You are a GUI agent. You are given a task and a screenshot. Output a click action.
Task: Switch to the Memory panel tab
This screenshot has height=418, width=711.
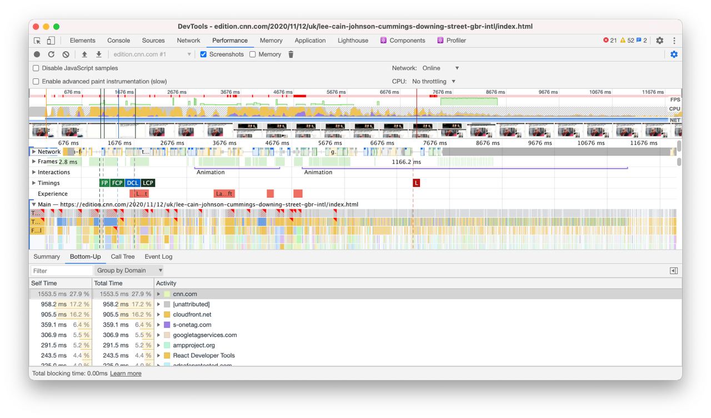pos(271,41)
